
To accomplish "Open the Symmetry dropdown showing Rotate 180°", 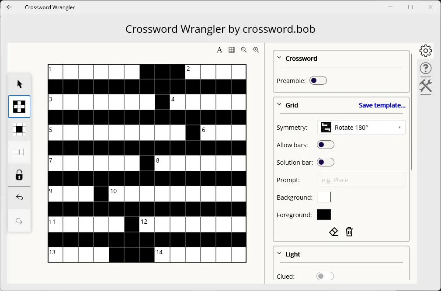I will [361, 127].
